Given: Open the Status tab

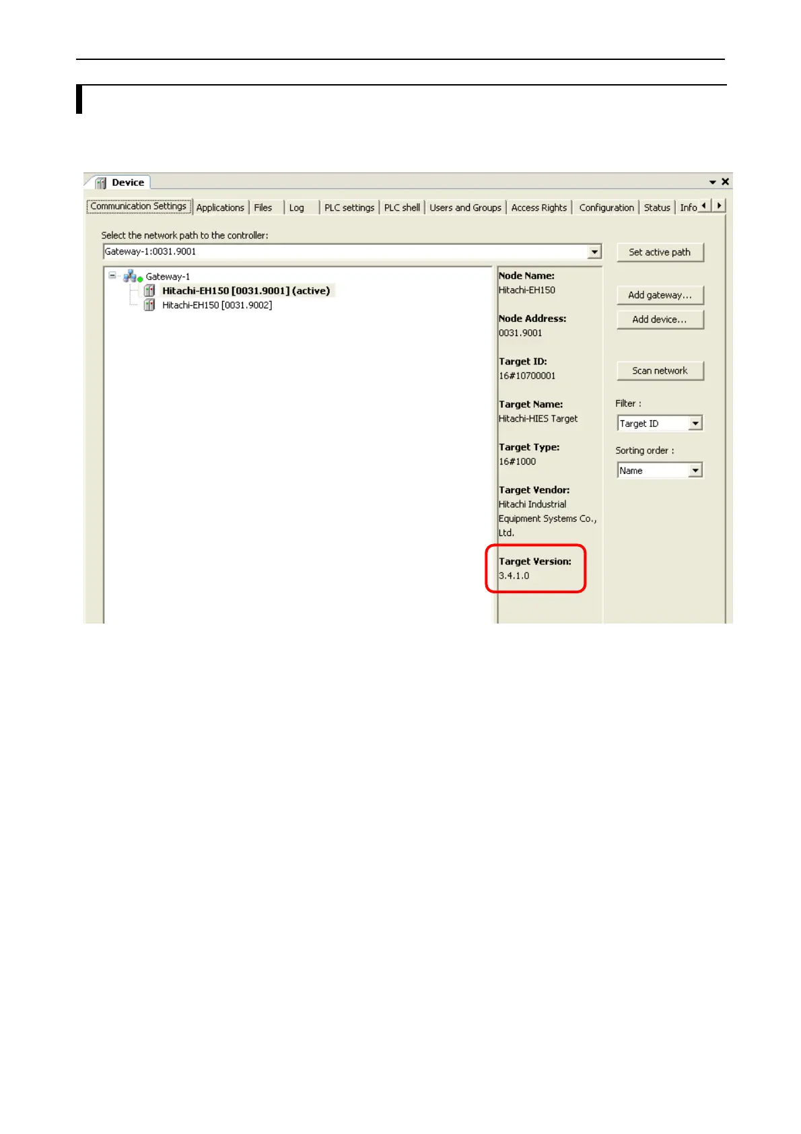Looking at the screenshot, I should tap(657, 207).
